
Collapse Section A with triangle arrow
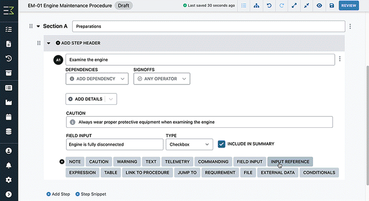(x=38, y=26)
